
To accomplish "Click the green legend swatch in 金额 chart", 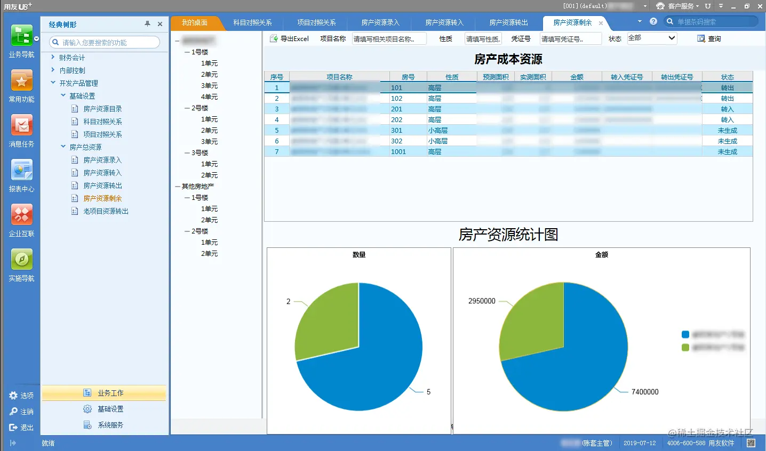I will click(x=685, y=348).
